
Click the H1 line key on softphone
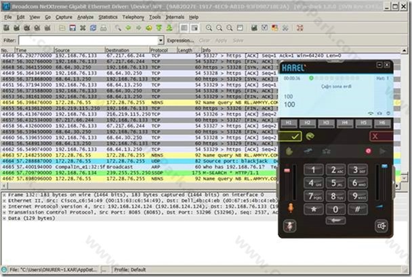(289, 123)
